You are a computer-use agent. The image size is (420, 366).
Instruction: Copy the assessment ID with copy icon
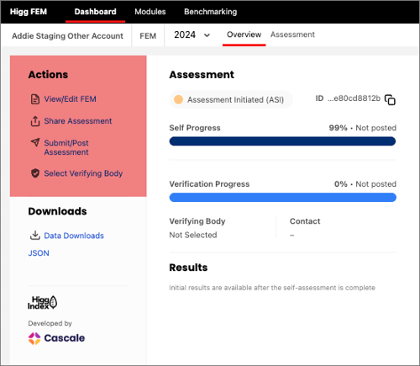[390, 99]
